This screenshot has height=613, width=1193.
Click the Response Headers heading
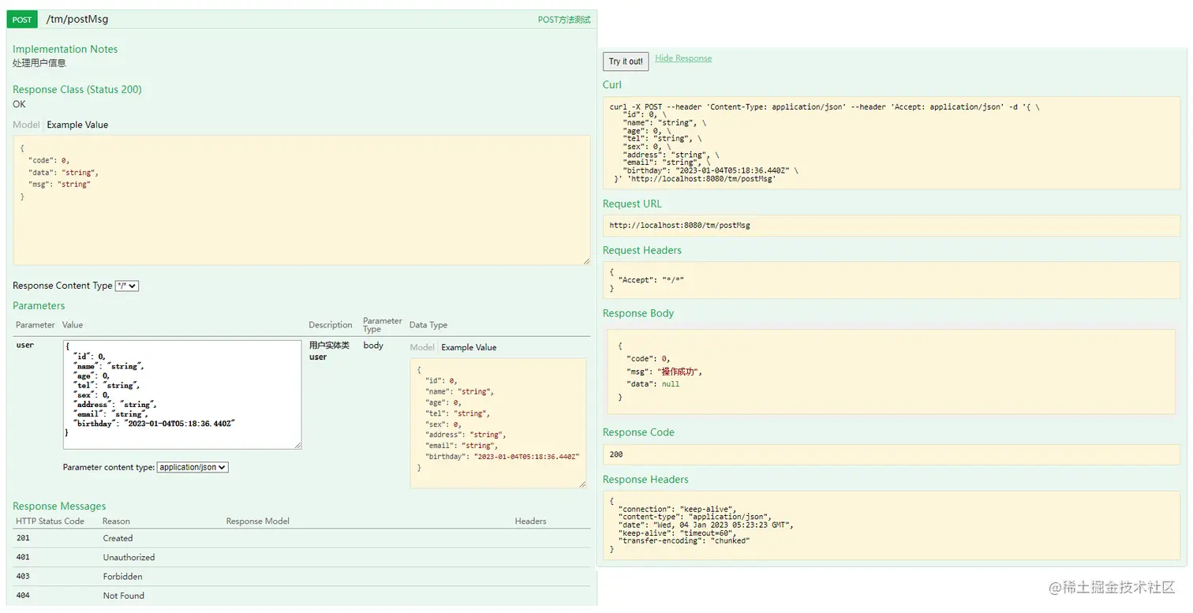click(645, 480)
